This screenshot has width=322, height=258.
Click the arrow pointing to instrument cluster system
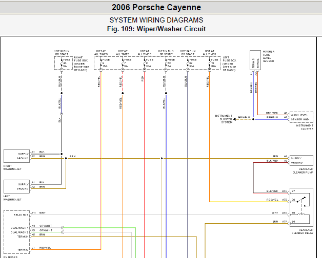(234, 119)
